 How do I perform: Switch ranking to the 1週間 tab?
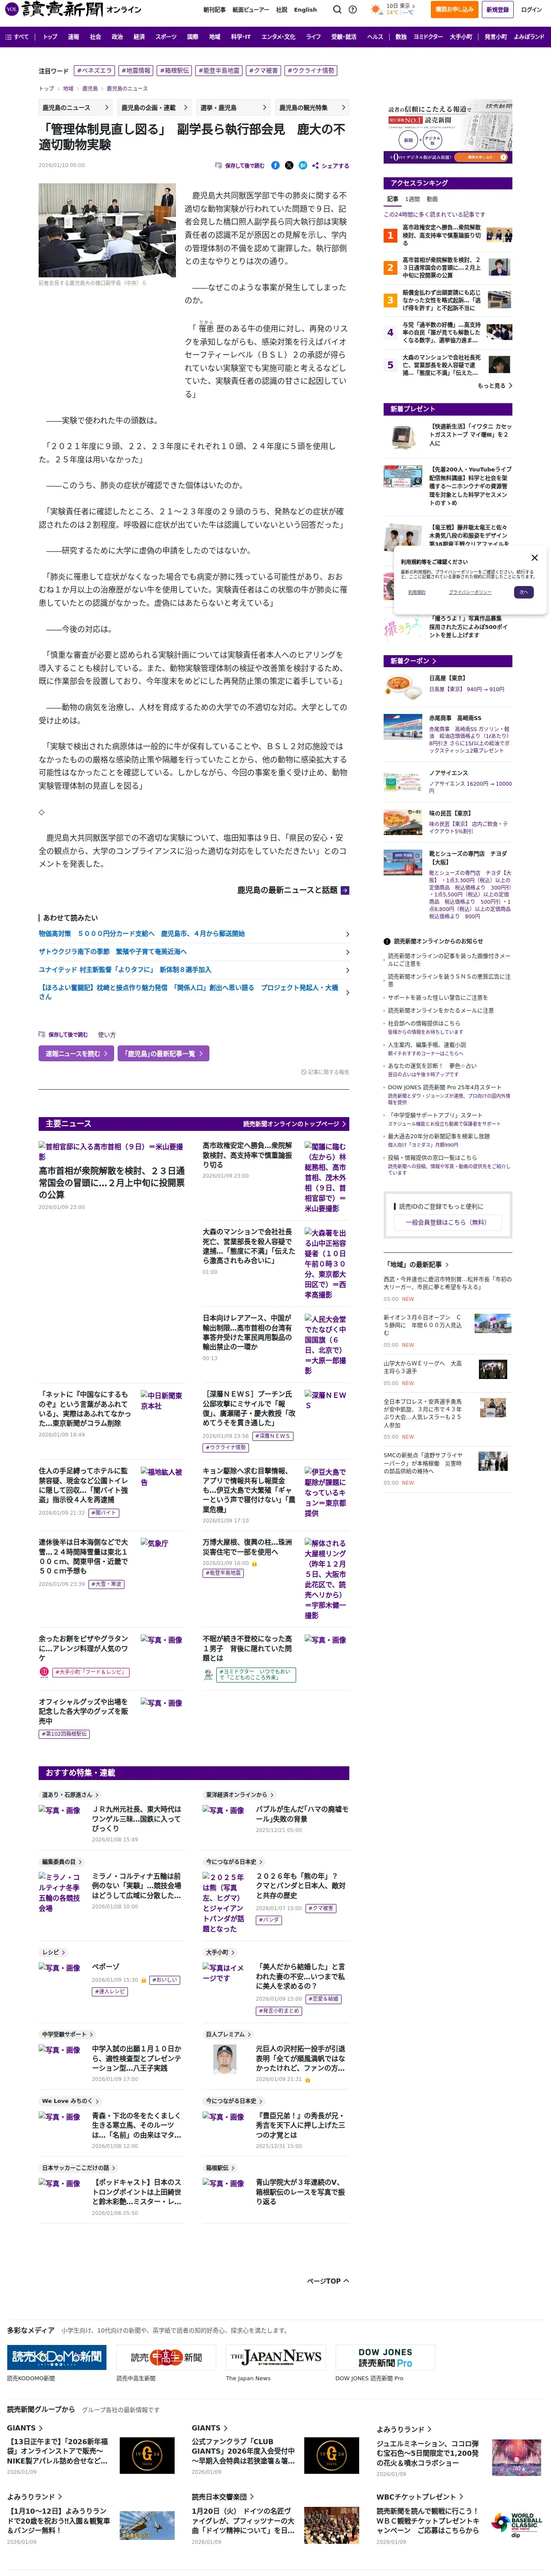413,199
